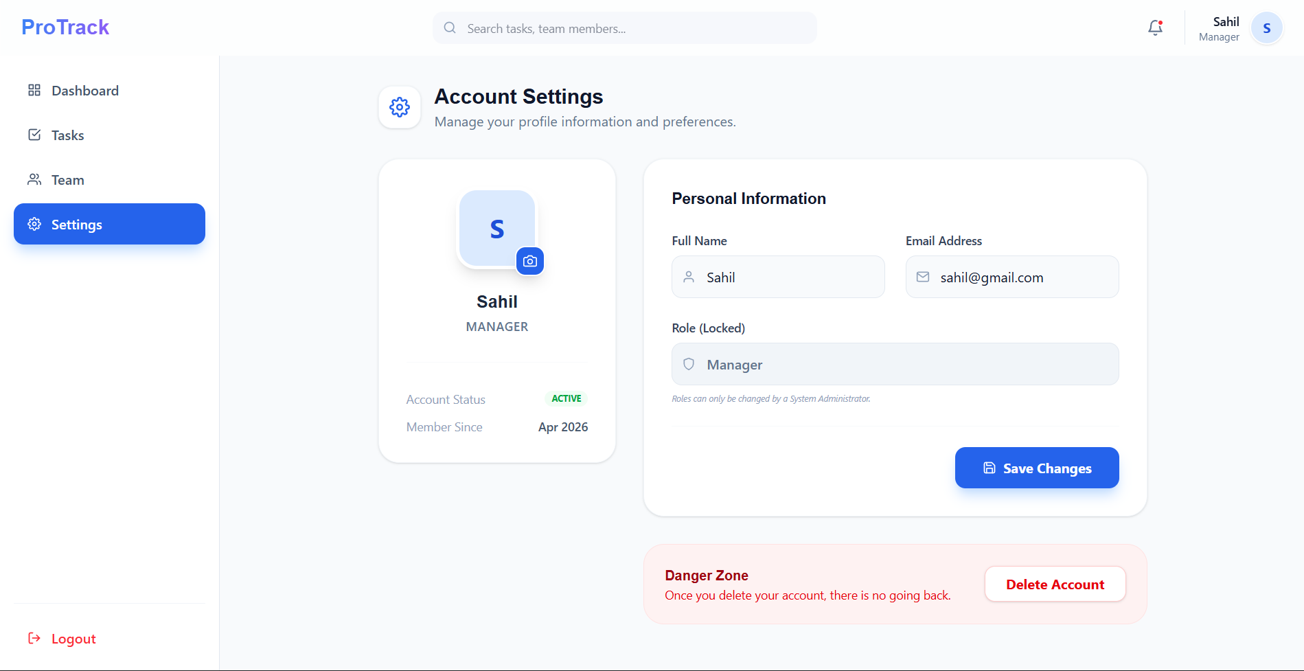This screenshot has height=671, width=1304.
Task: Click the large S profile avatar
Action: coord(496,228)
